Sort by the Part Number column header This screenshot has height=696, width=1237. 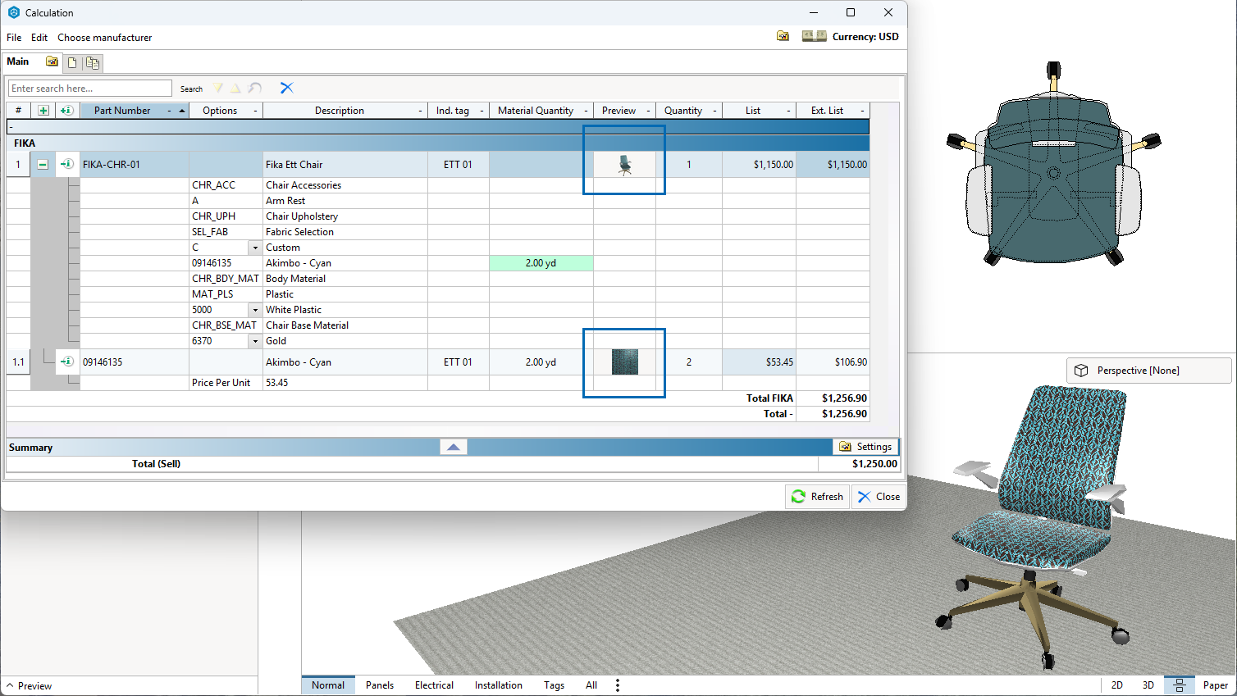click(x=135, y=111)
